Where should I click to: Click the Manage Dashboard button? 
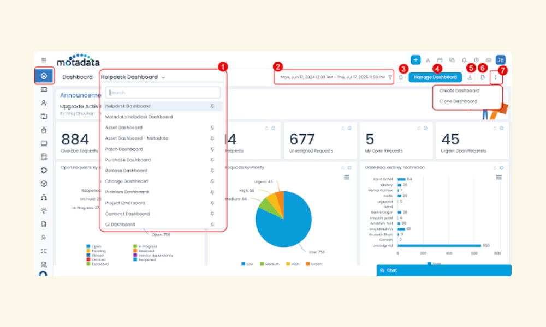tap(435, 77)
